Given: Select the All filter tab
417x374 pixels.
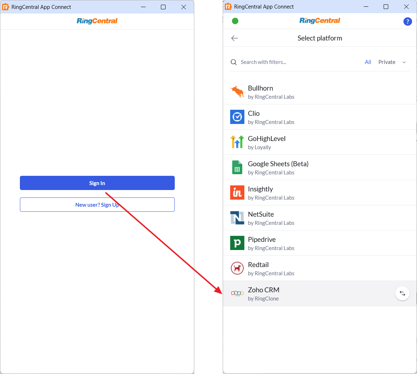Looking at the screenshot, I should [368, 62].
